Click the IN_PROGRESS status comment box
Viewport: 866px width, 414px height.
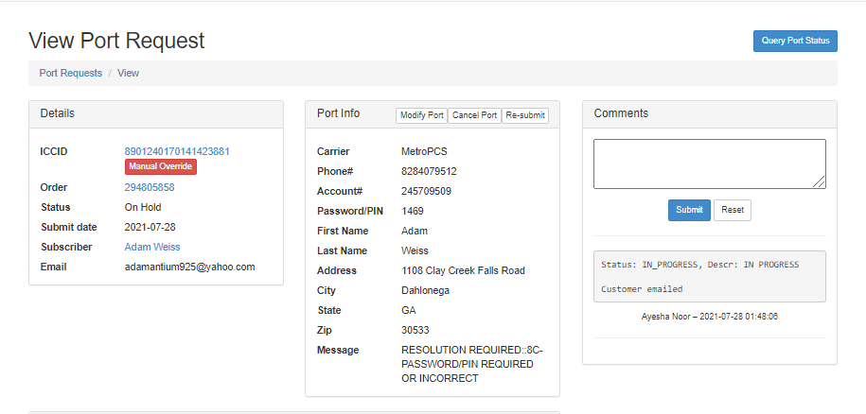pos(710,277)
